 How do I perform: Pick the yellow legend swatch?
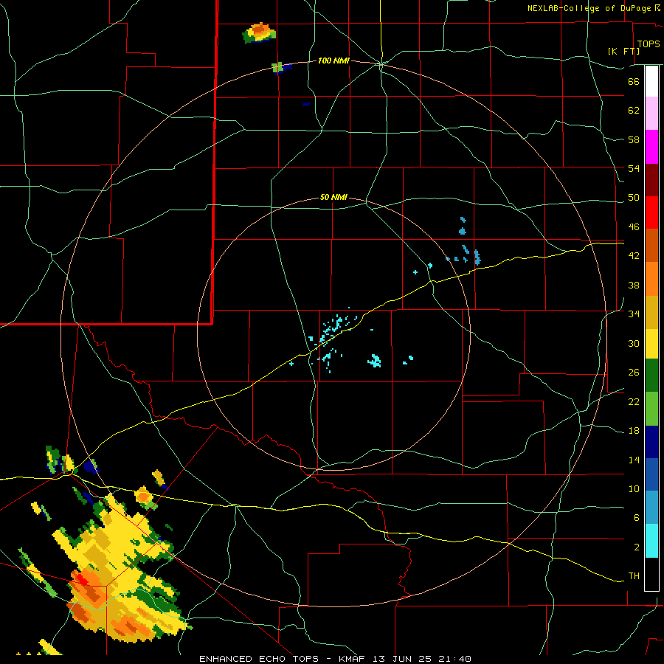click(x=651, y=344)
